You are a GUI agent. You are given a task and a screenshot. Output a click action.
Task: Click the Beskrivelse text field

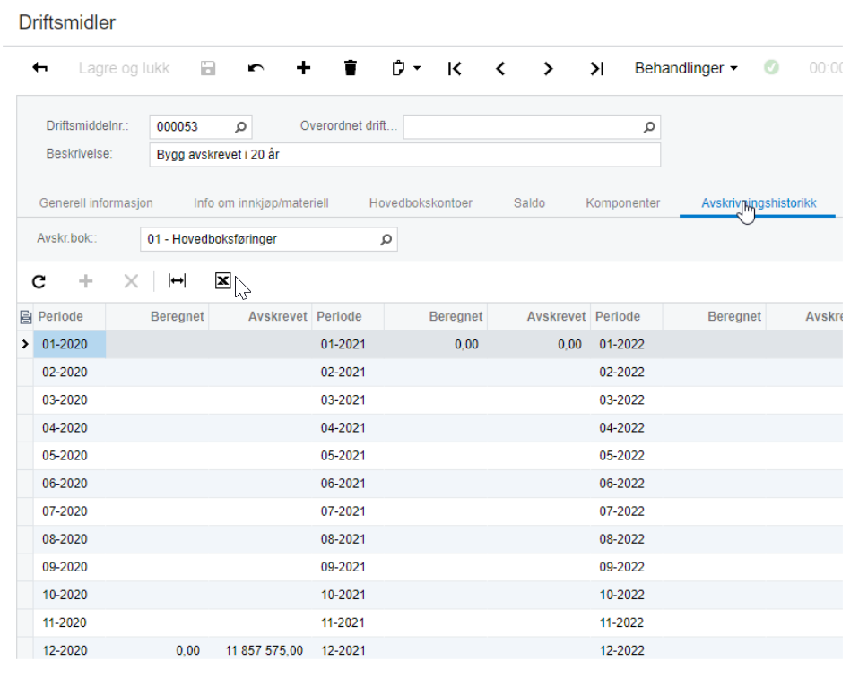click(405, 155)
